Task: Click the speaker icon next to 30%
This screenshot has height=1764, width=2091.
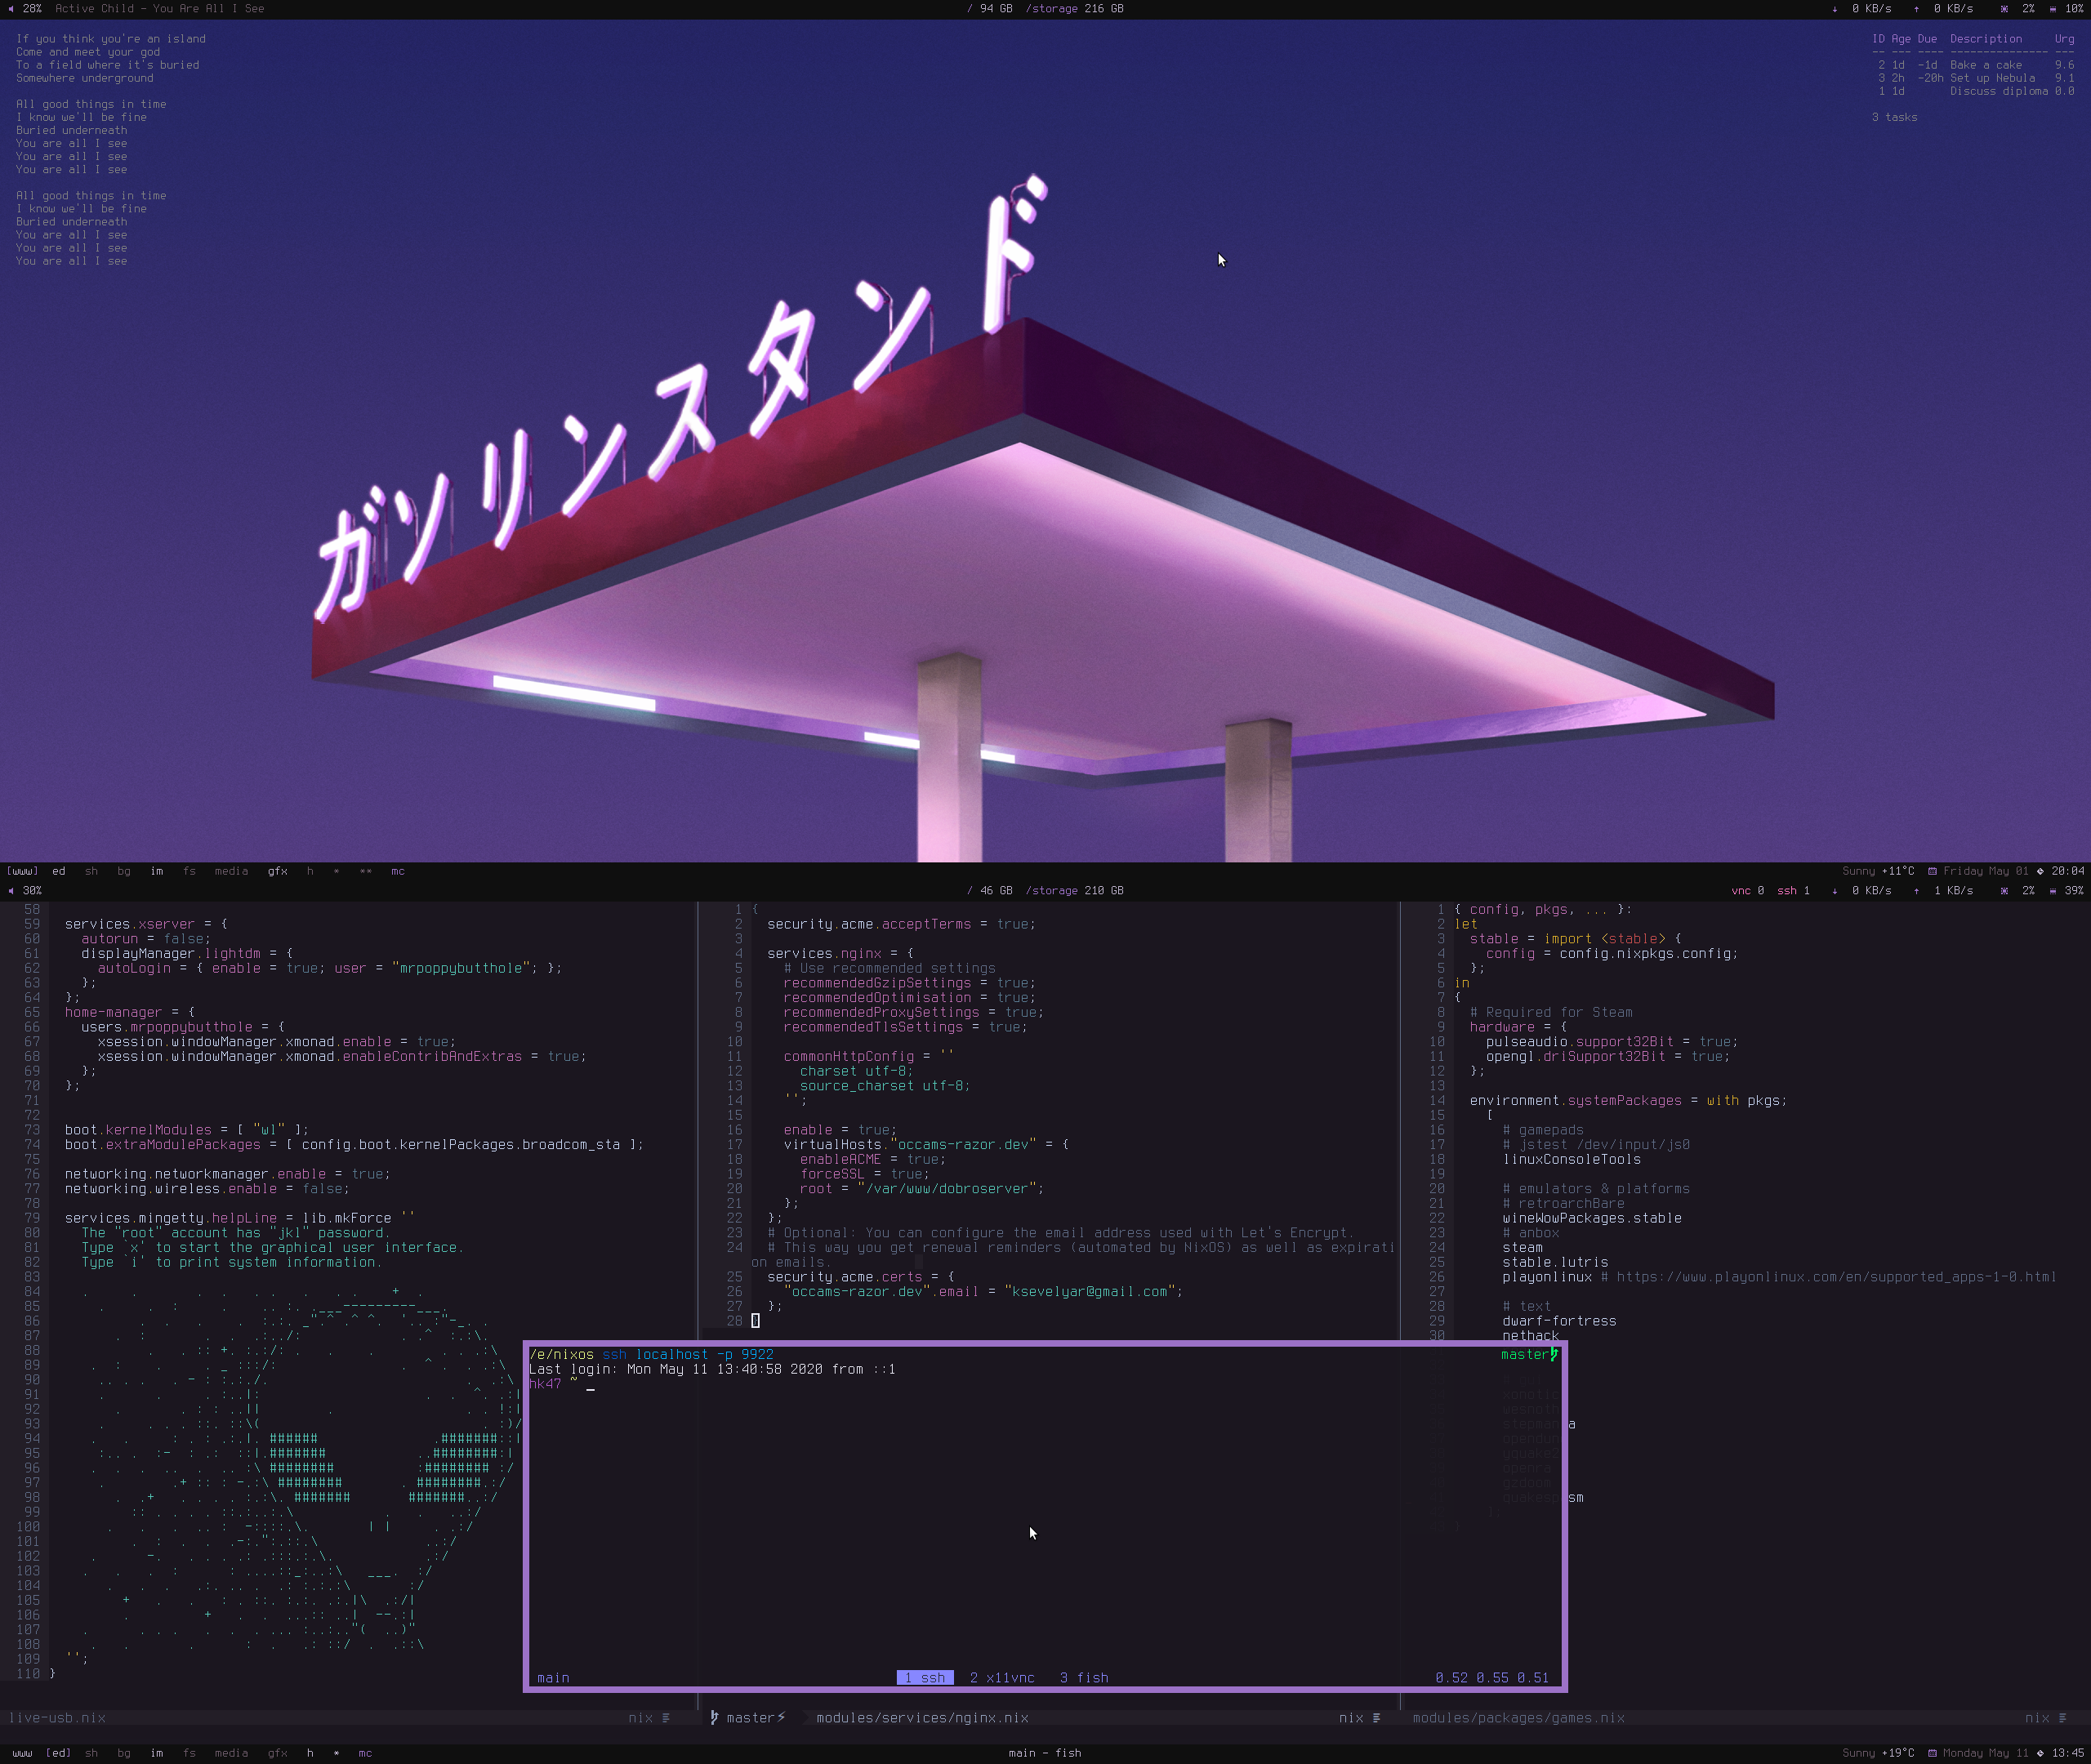Action: click(11, 890)
